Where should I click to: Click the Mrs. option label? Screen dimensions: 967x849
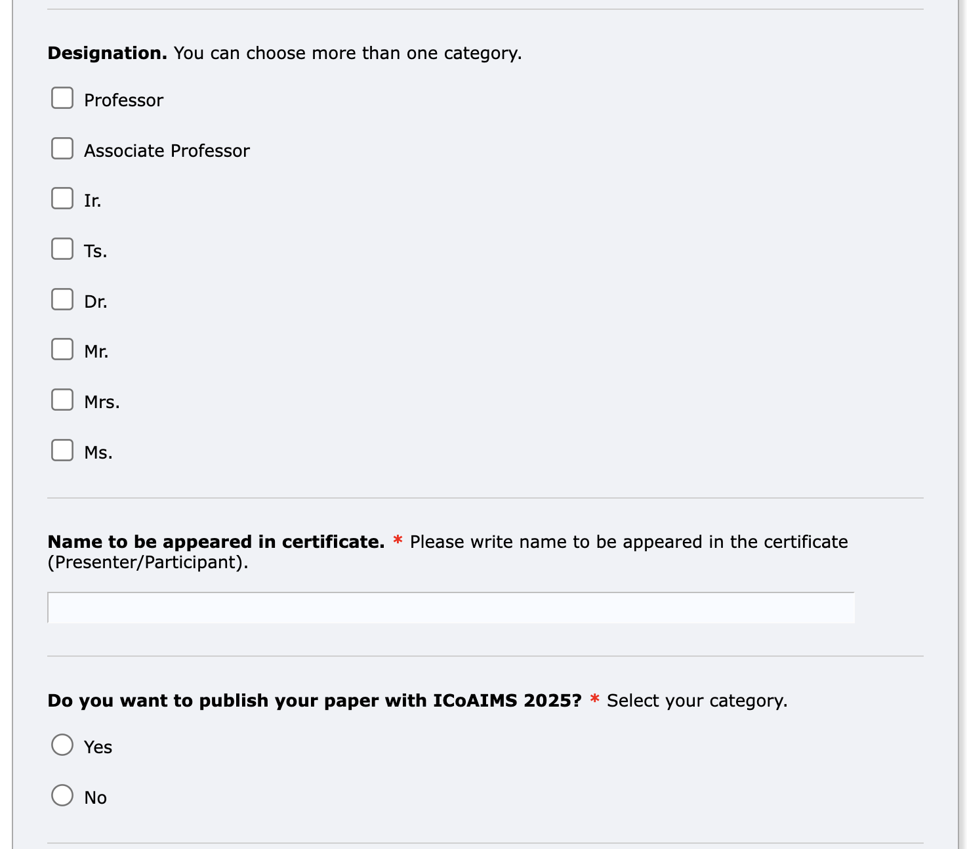click(x=102, y=402)
